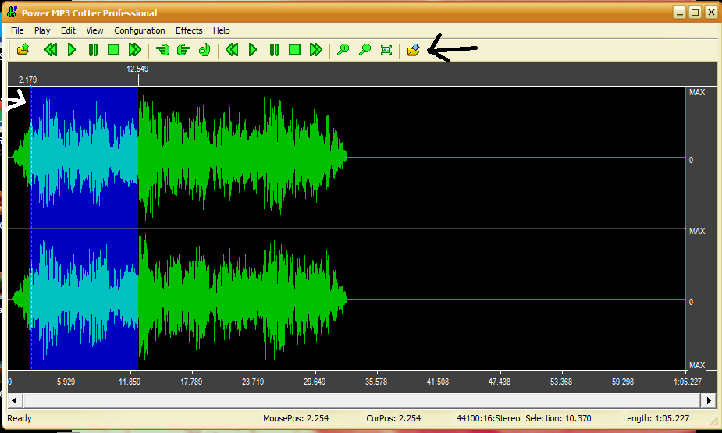Click the horizontal scrollbar right arrow

[708, 400]
